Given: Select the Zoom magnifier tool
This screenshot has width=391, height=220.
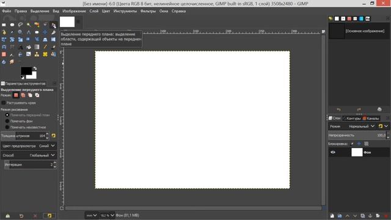Looking at the screenshot, I should 20,32.
